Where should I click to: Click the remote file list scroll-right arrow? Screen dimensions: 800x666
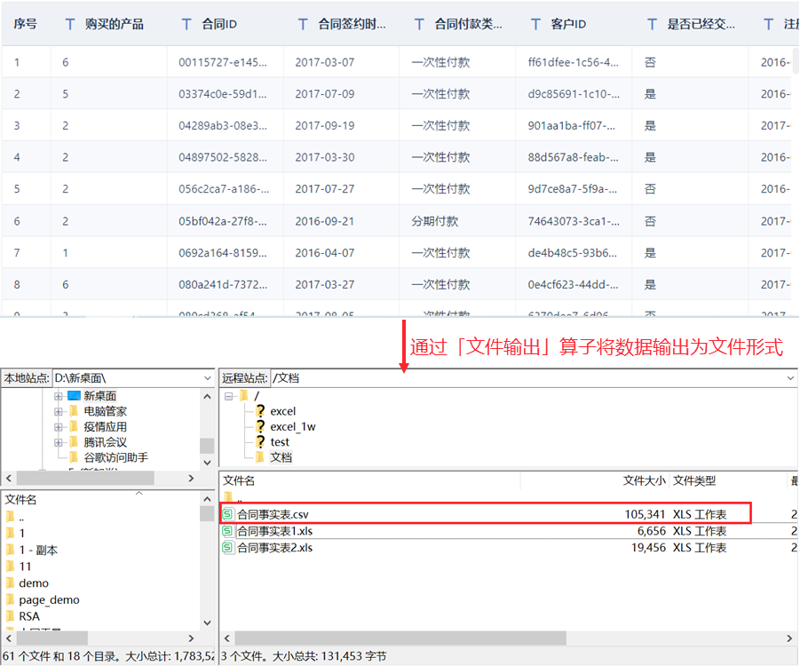tap(789, 638)
